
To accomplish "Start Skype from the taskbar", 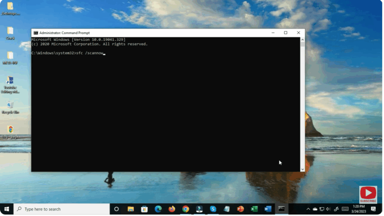I will pos(213,209).
